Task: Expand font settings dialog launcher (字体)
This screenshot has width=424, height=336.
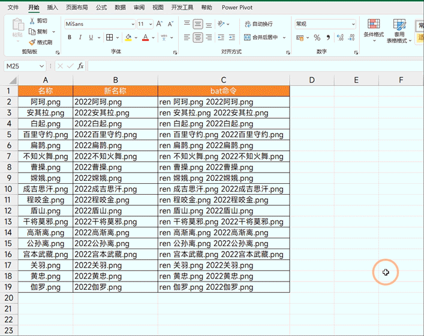Action: tap(175, 52)
